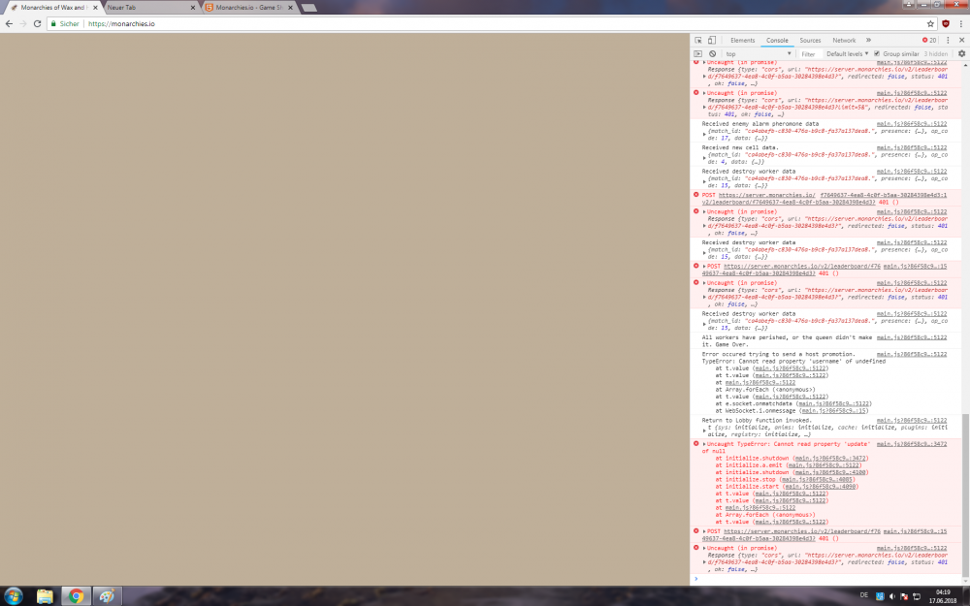Close the Neuer Tab browser tab
970x606 pixels.
pyautogui.click(x=193, y=8)
